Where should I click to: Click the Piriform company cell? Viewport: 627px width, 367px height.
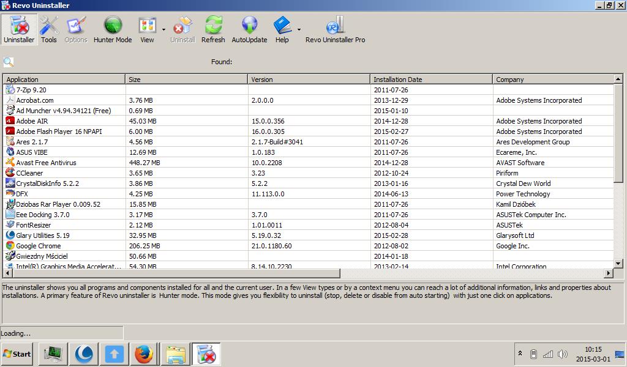click(507, 173)
